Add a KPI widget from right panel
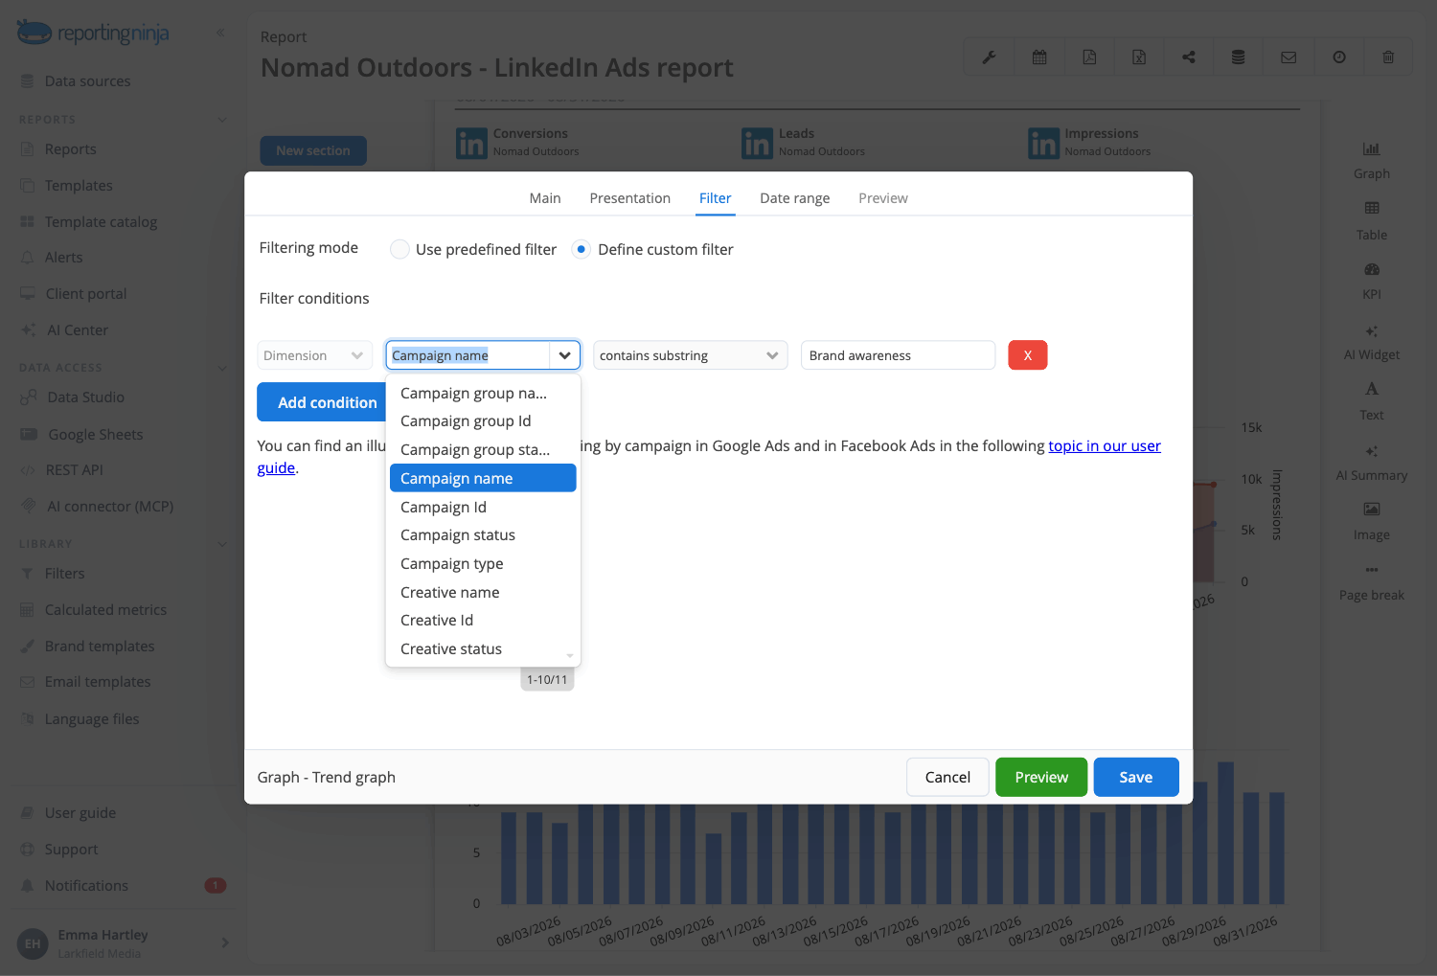 [1372, 281]
